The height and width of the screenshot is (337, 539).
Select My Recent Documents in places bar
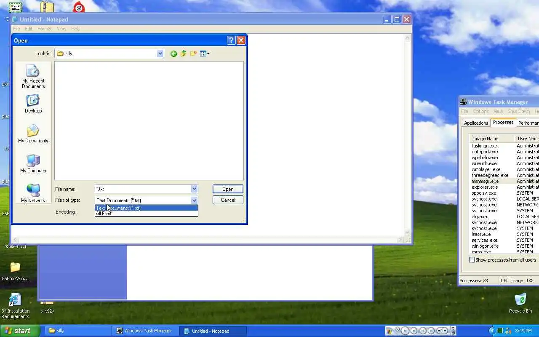click(33, 76)
